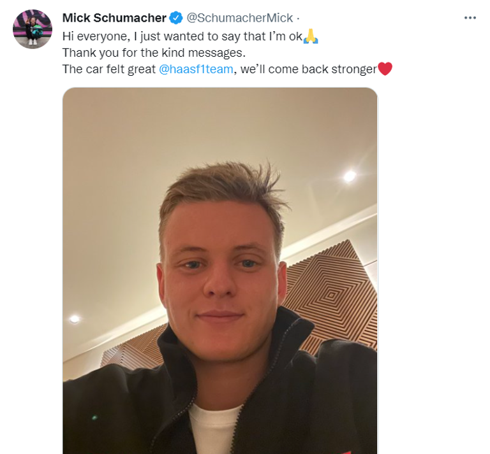This screenshot has height=454, width=490.
Task: Open the @SchumacherMick handle link
Action: [240, 18]
